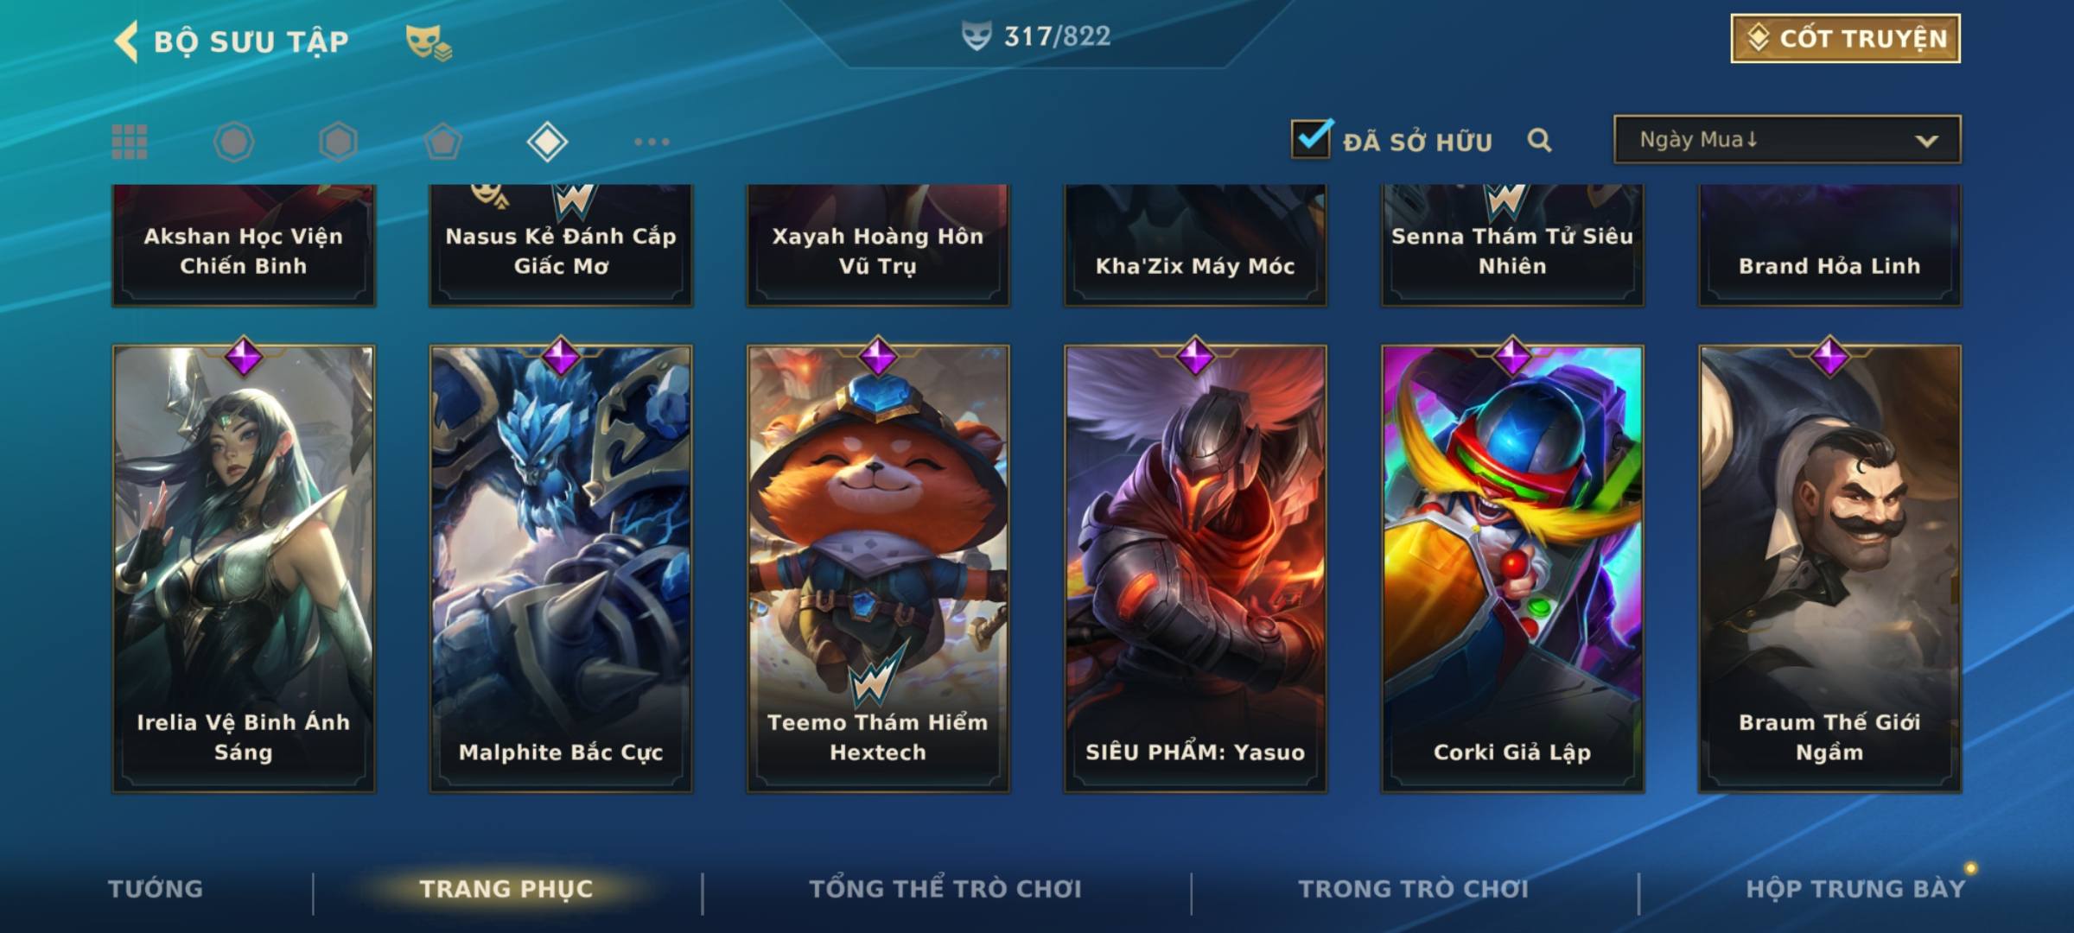2074x933 pixels.
Task: Switch to the Tướng tab
Action: point(156,889)
